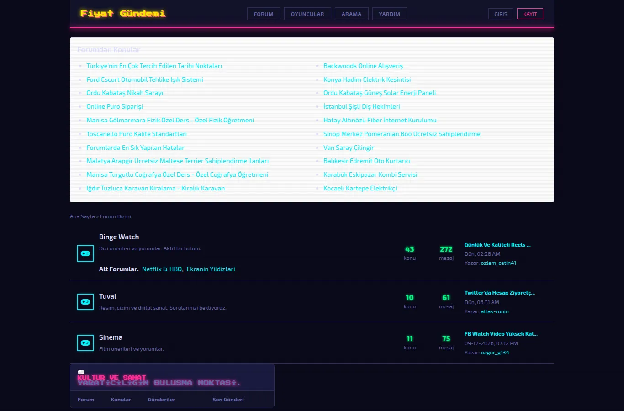Open the OYUNCULAR menu item
This screenshot has height=411, width=624.
(307, 14)
